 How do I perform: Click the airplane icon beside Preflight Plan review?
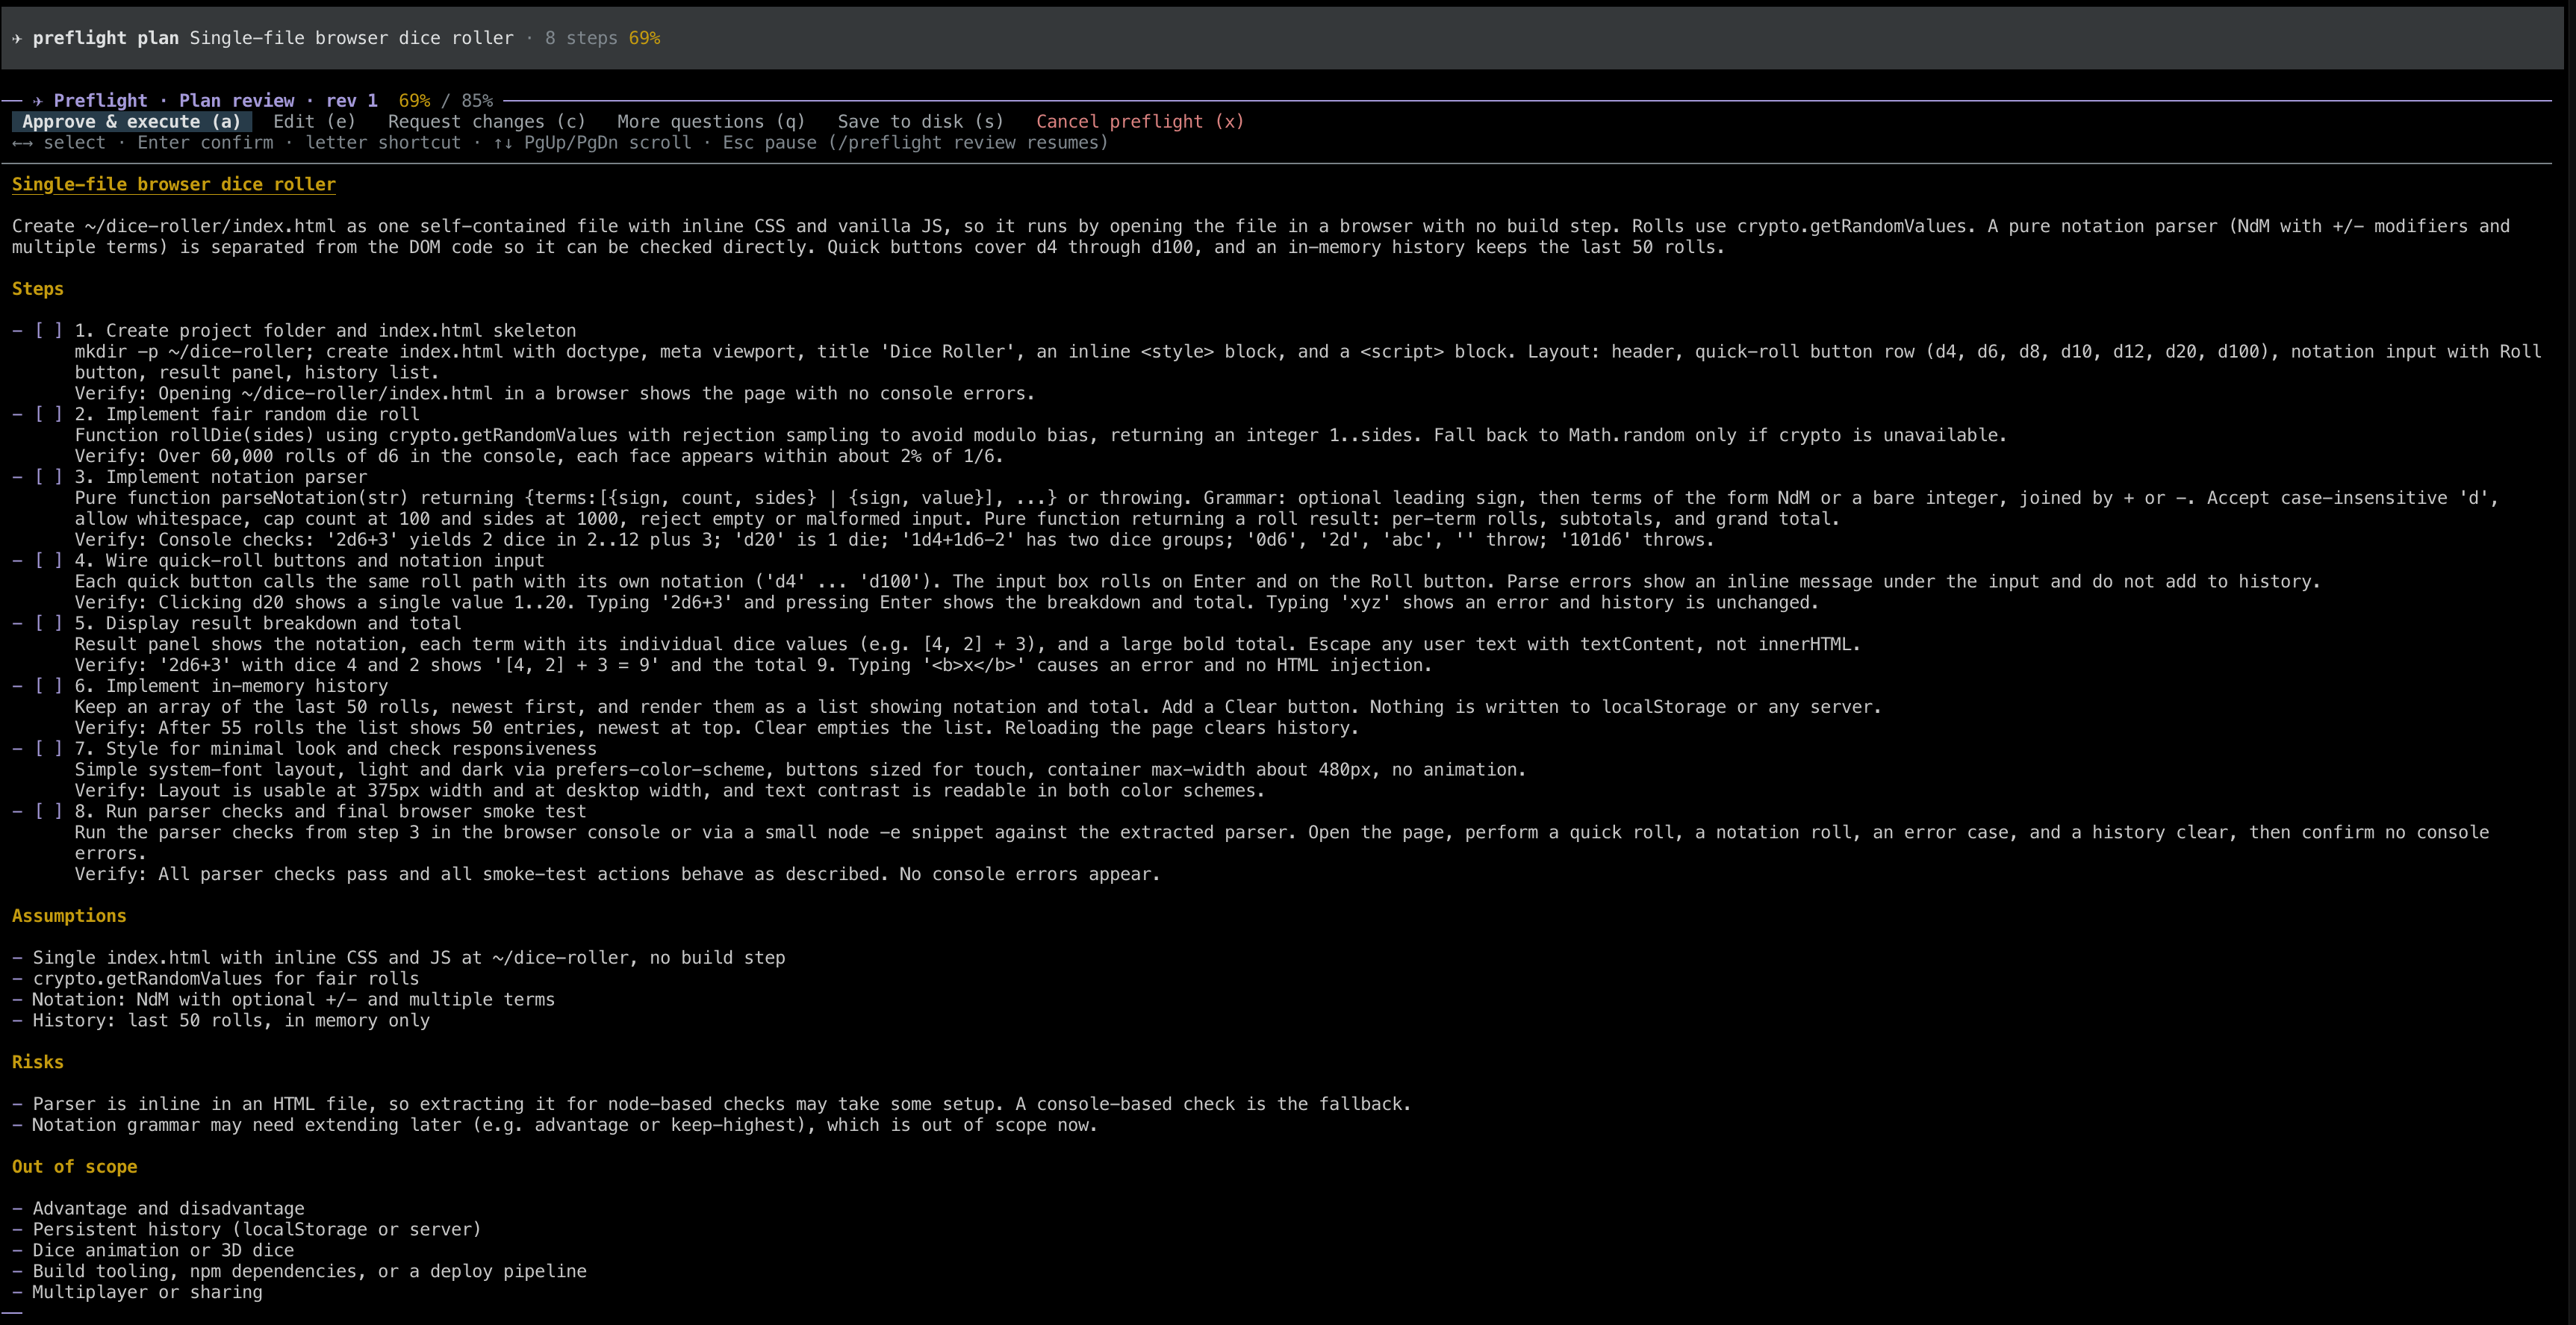click(38, 100)
